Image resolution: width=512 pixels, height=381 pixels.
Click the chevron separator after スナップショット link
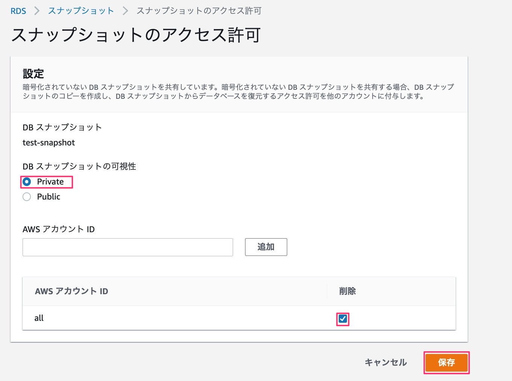tap(125, 11)
